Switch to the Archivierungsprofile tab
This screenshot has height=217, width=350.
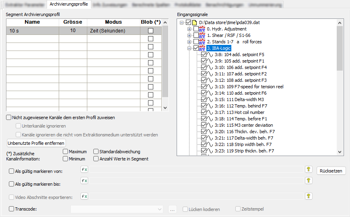(69, 4)
